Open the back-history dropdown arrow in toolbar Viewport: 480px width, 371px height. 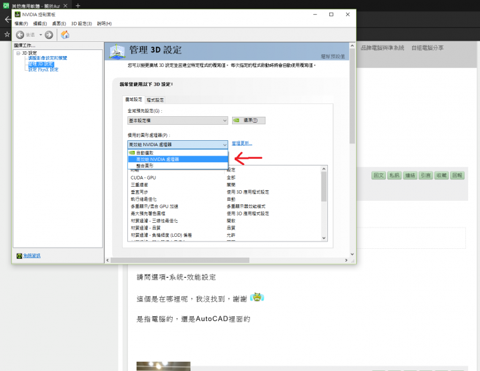click(41, 35)
